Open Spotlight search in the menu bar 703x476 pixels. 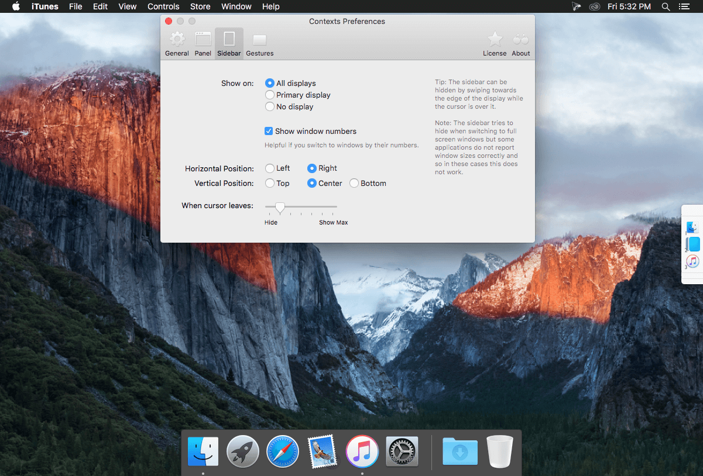(x=666, y=6)
